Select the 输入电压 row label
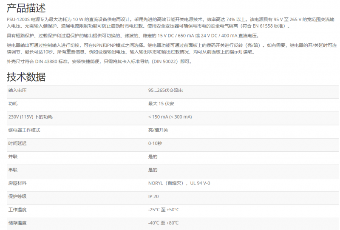This screenshot has width=340, height=230. 17,90
